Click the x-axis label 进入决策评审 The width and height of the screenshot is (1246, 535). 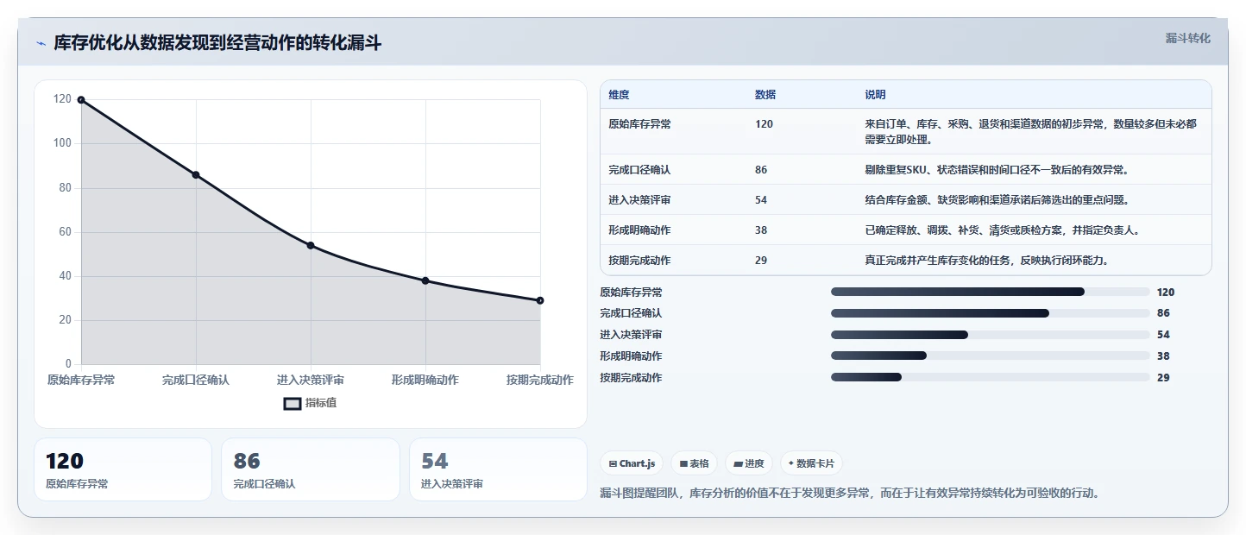pyautogui.click(x=311, y=380)
